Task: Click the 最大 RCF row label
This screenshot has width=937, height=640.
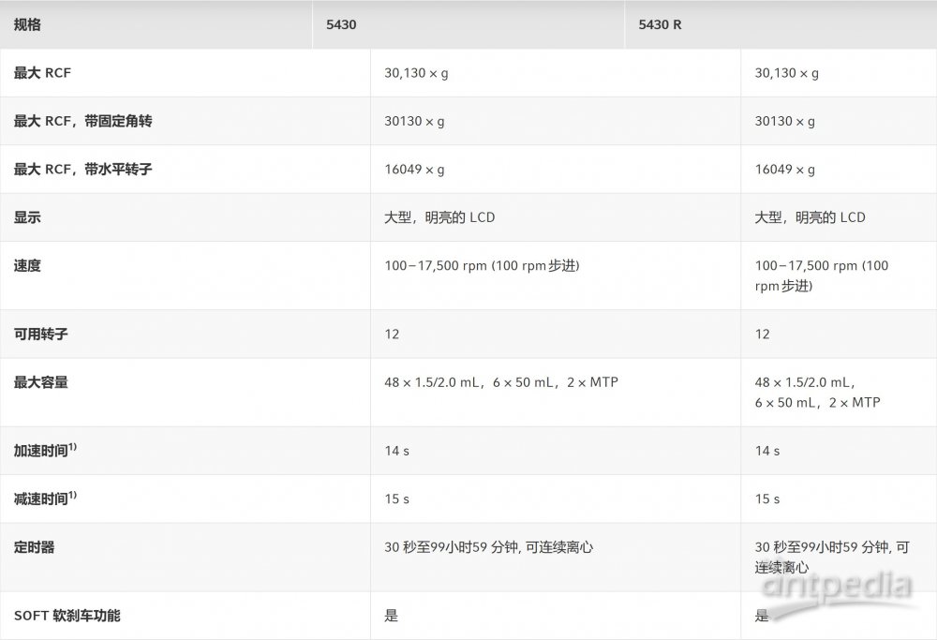Action: [x=38, y=72]
